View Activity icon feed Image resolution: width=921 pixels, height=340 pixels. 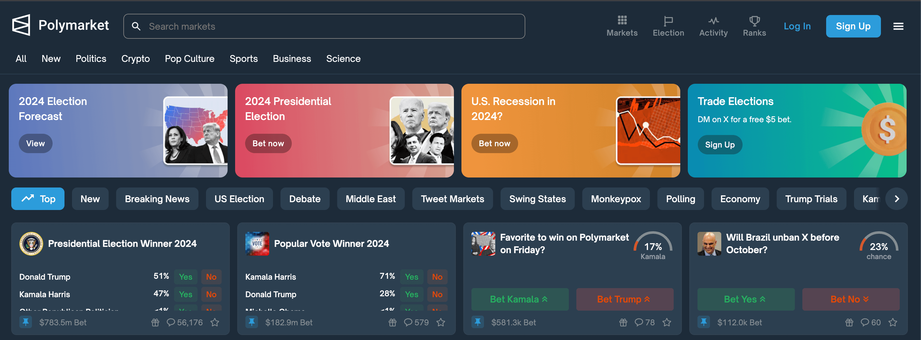coord(713,26)
